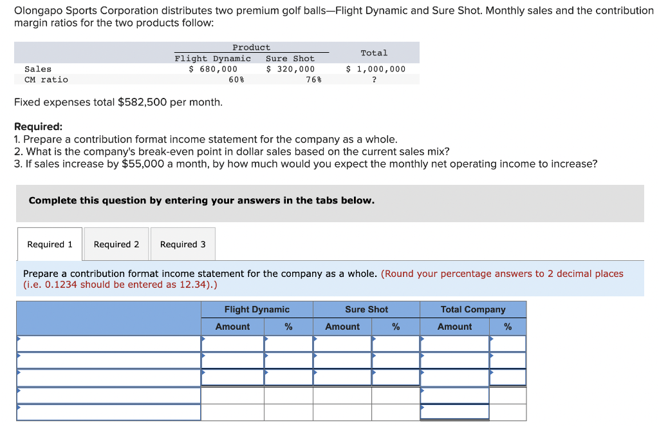Screen dimensions: 659x427
Task: Click third row Total Company % field
Action: tap(508, 377)
